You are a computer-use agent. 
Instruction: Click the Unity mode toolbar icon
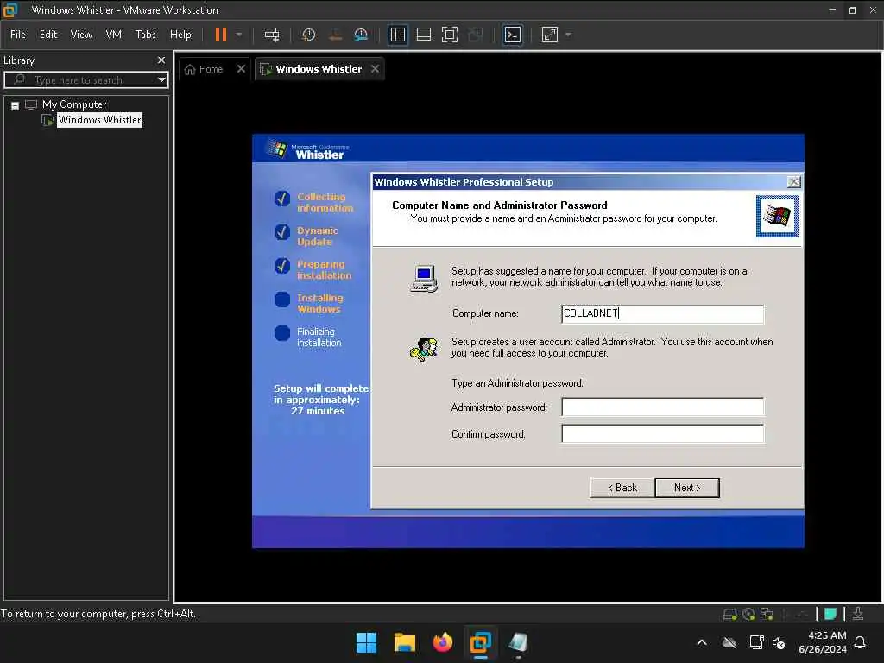click(x=476, y=35)
